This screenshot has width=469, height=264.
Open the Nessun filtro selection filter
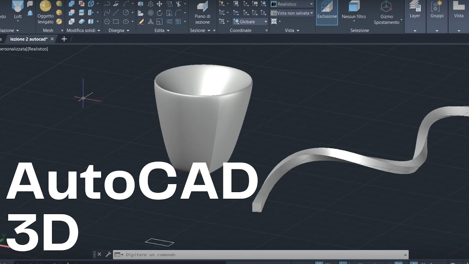[x=354, y=12]
